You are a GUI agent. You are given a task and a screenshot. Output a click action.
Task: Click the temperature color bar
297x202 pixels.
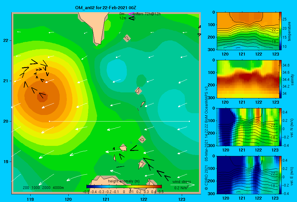(x=280, y=31)
